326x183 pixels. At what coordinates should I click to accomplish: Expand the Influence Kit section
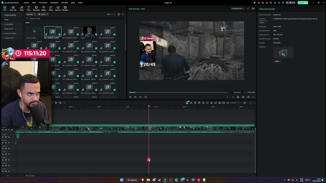point(3,38)
